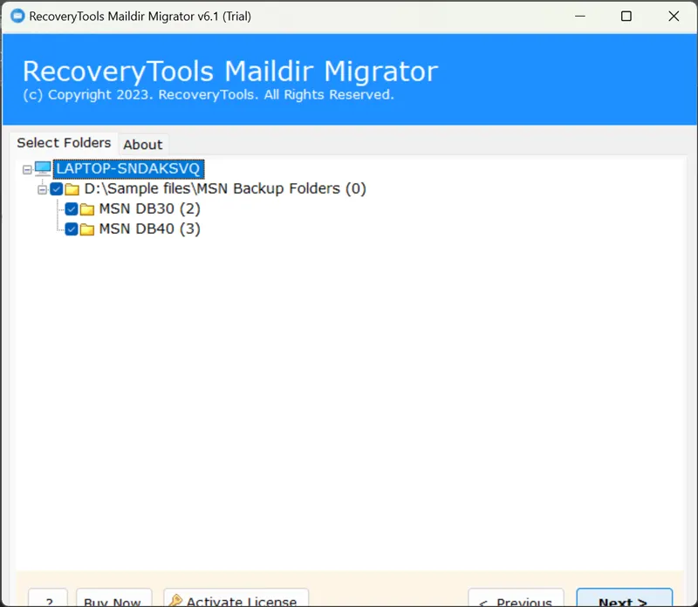
Task: Deselect the MSN DB40 checkbox
Action: click(72, 229)
